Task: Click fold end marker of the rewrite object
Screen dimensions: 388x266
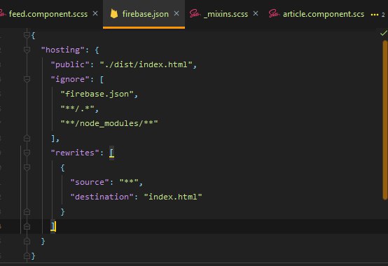Action: pos(27,211)
